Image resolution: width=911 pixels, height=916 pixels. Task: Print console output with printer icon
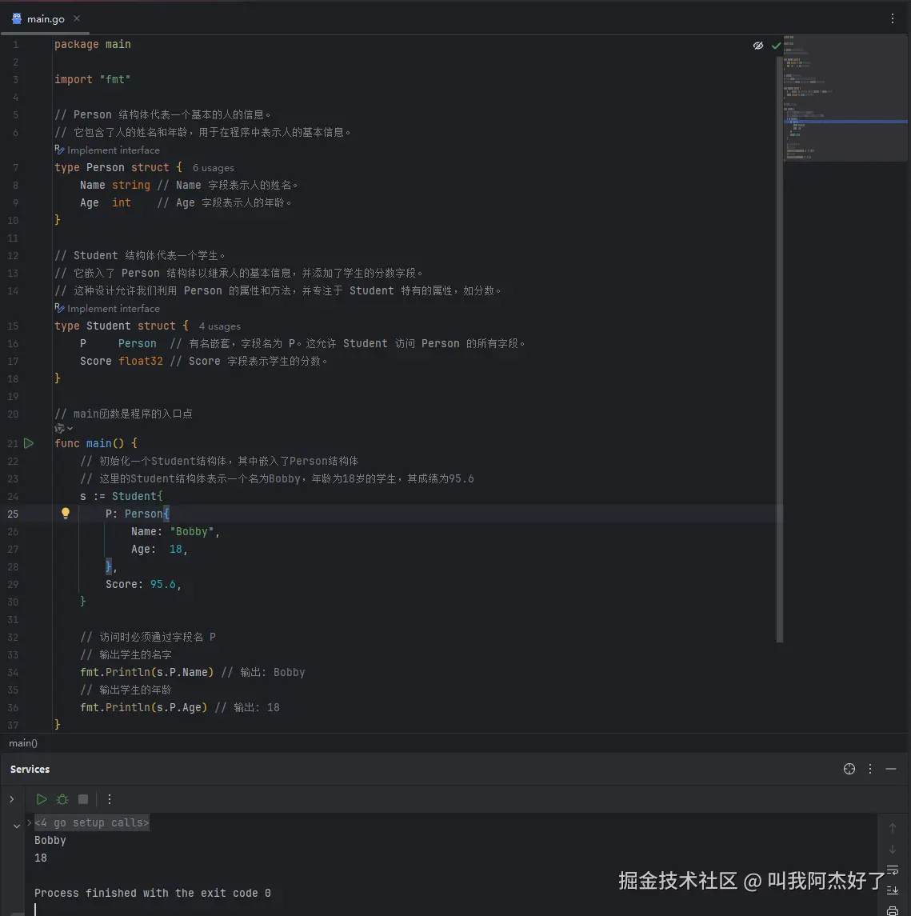893,910
